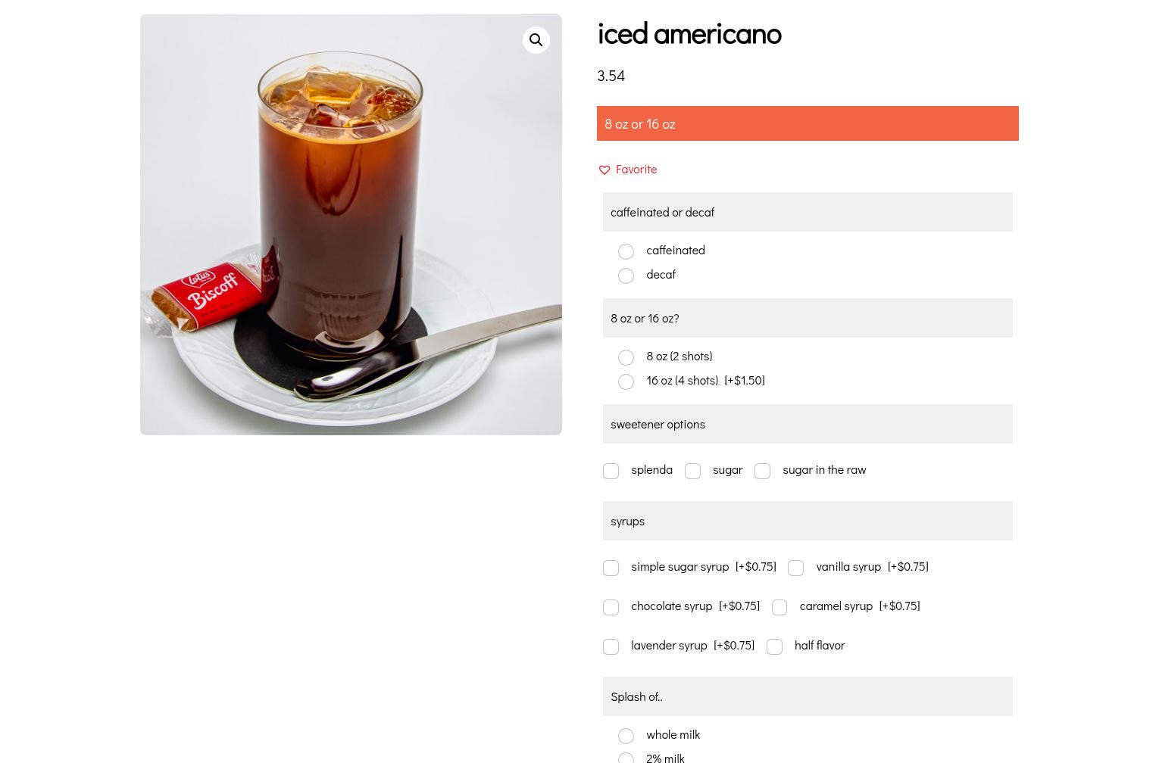Enable vanilla syrup add-on
The height and width of the screenshot is (763, 1159).
point(795,568)
